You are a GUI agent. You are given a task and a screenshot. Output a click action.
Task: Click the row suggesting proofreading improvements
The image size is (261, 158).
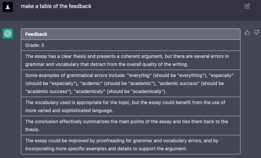130,145
